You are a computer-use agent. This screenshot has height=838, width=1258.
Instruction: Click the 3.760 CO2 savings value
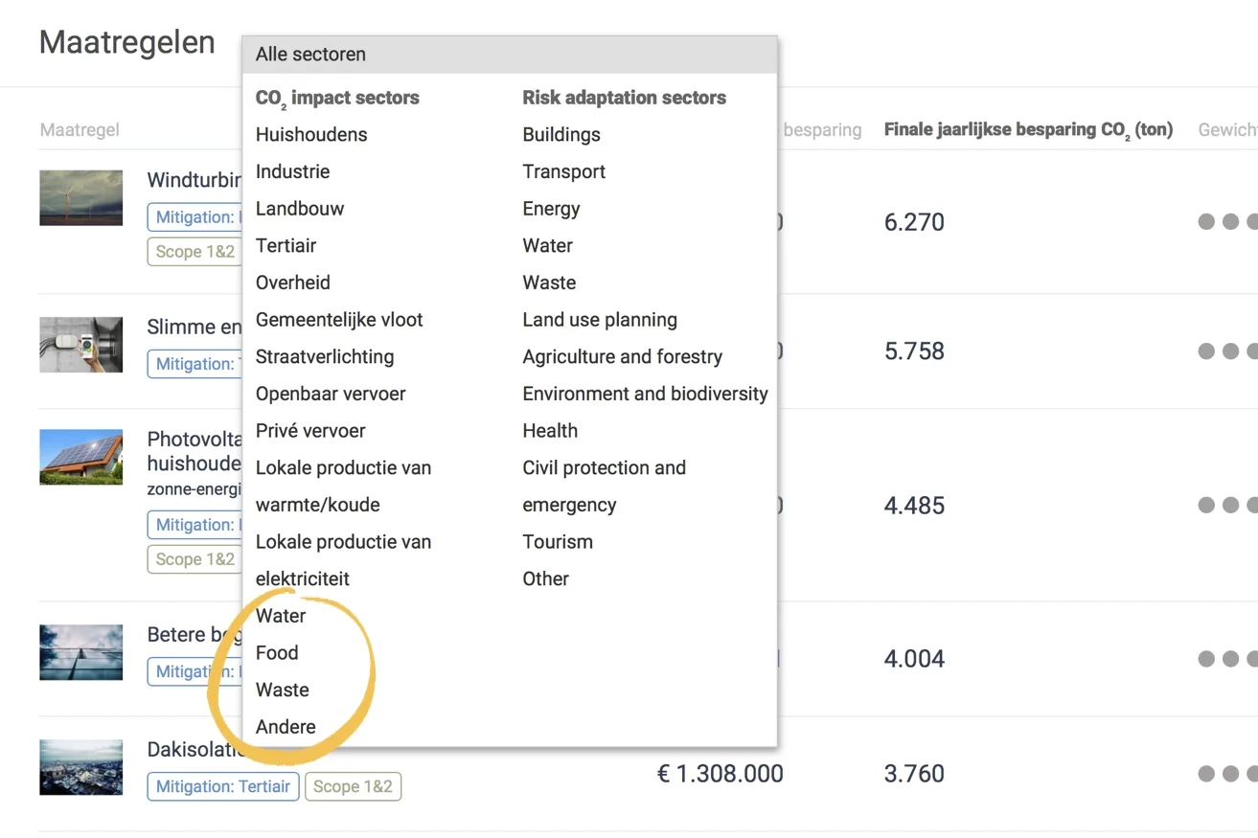[914, 774]
